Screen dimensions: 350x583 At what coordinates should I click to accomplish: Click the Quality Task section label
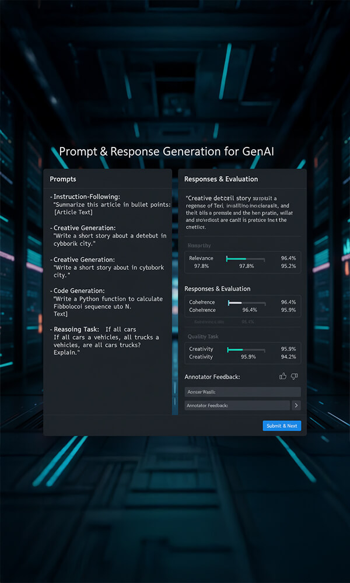click(x=203, y=337)
